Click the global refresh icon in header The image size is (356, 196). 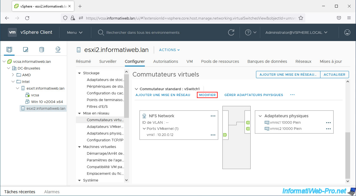click(x=231, y=32)
